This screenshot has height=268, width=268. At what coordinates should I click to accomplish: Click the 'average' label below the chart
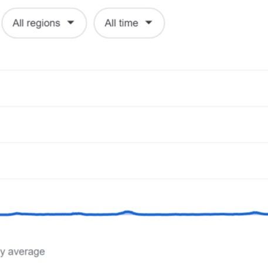(26, 252)
